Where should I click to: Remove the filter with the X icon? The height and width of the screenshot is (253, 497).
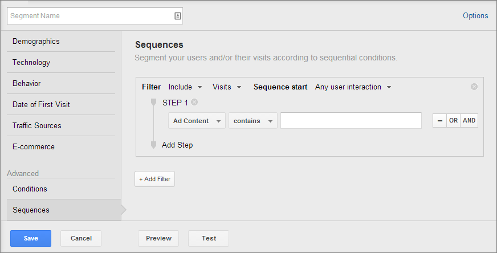474,87
